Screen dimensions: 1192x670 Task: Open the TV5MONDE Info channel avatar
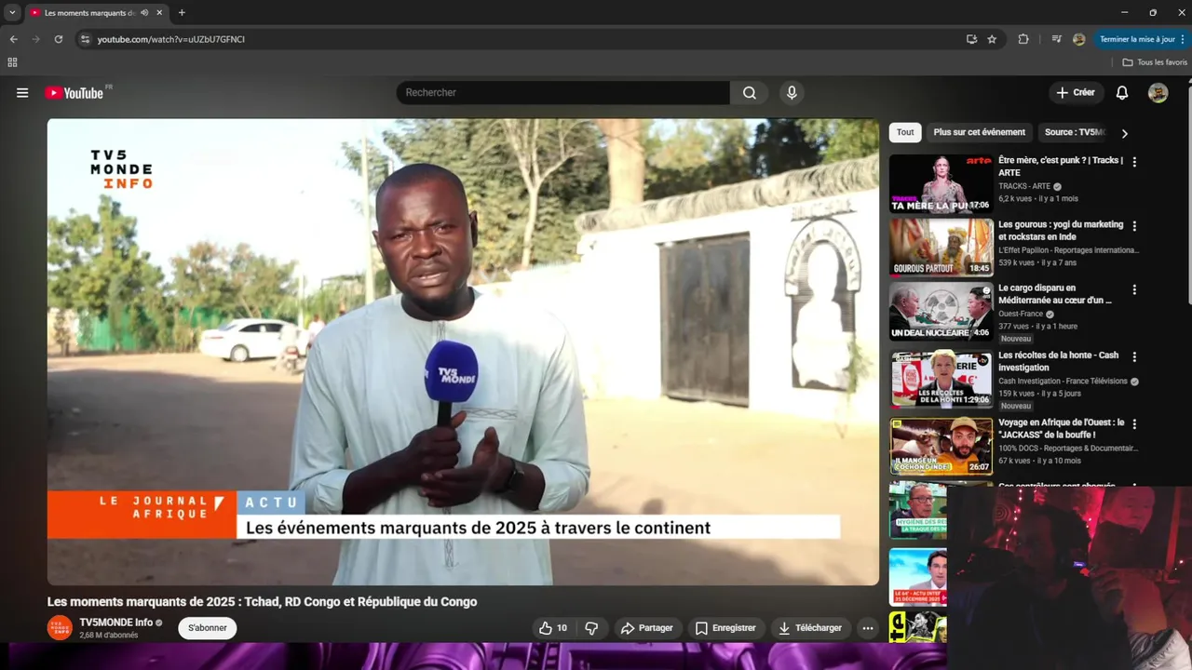click(60, 627)
